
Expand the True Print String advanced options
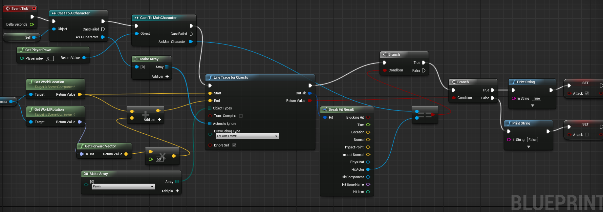pos(532,106)
